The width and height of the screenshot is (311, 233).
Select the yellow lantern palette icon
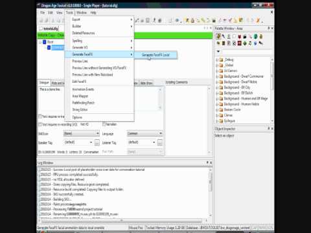[x=261, y=36]
